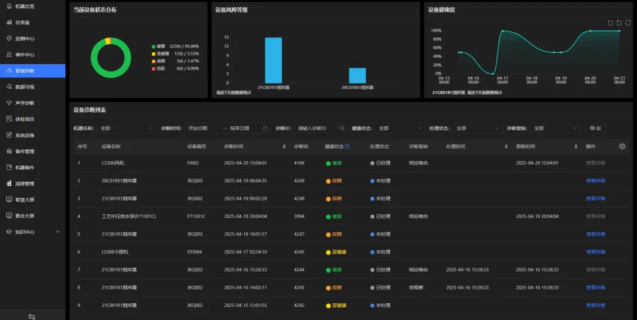Click the 导出 export button

tap(595, 128)
